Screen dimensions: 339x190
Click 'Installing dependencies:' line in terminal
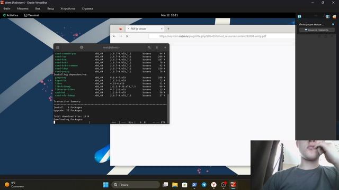(70, 74)
